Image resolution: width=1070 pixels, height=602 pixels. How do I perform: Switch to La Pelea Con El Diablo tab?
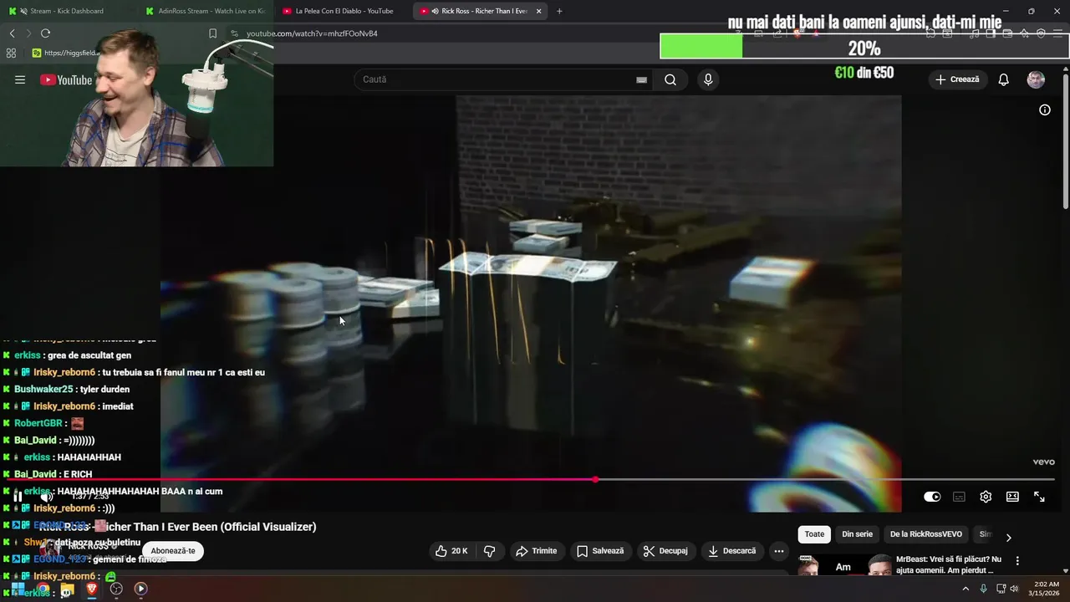(343, 11)
